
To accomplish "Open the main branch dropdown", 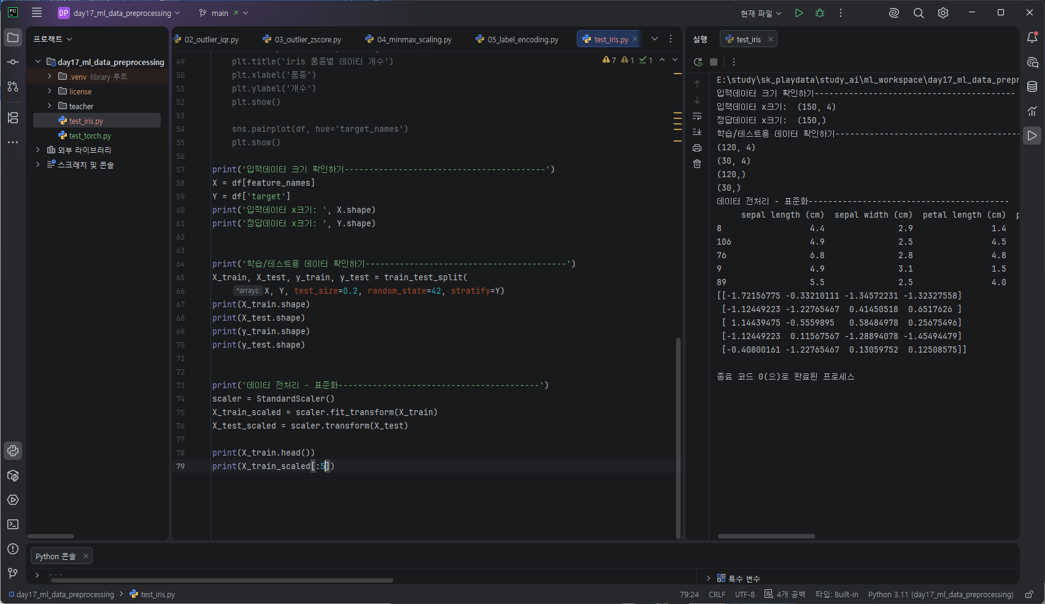I will [223, 13].
